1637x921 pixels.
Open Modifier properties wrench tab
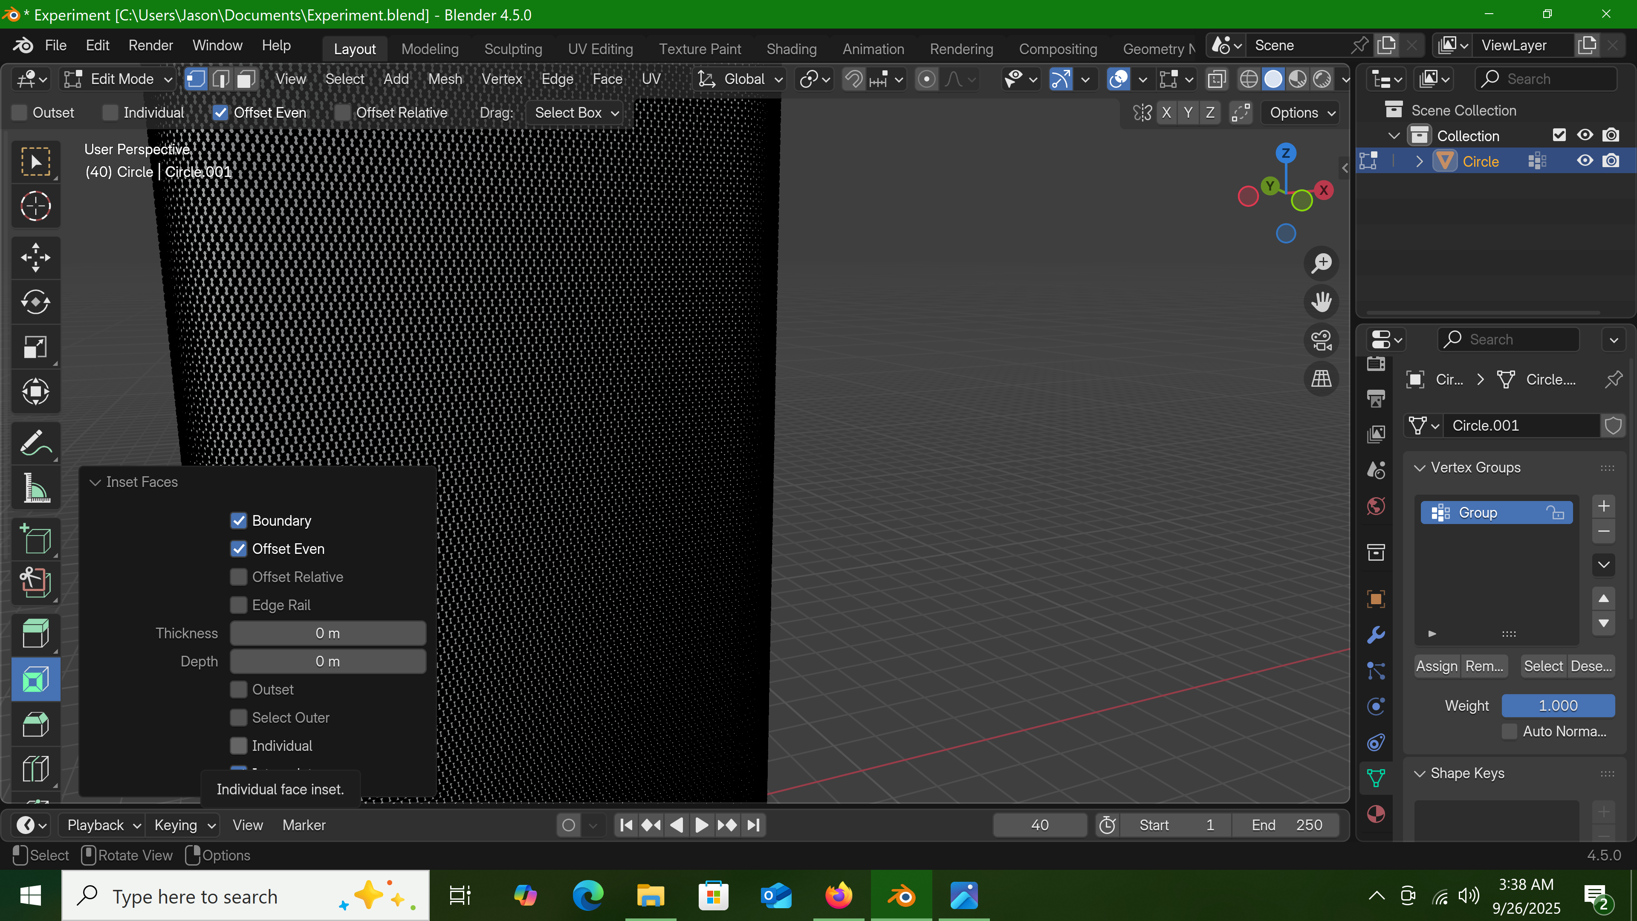[1376, 634]
